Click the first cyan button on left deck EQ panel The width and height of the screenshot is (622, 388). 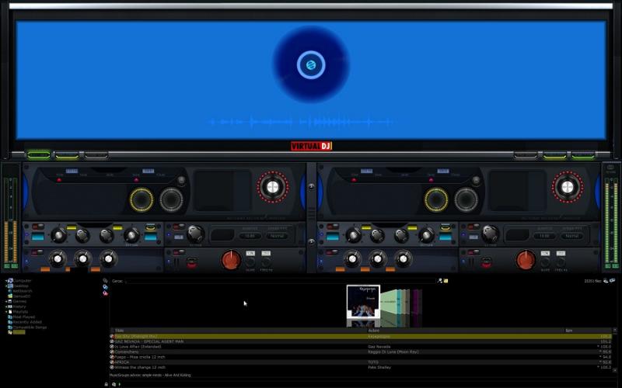pos(37,237)
